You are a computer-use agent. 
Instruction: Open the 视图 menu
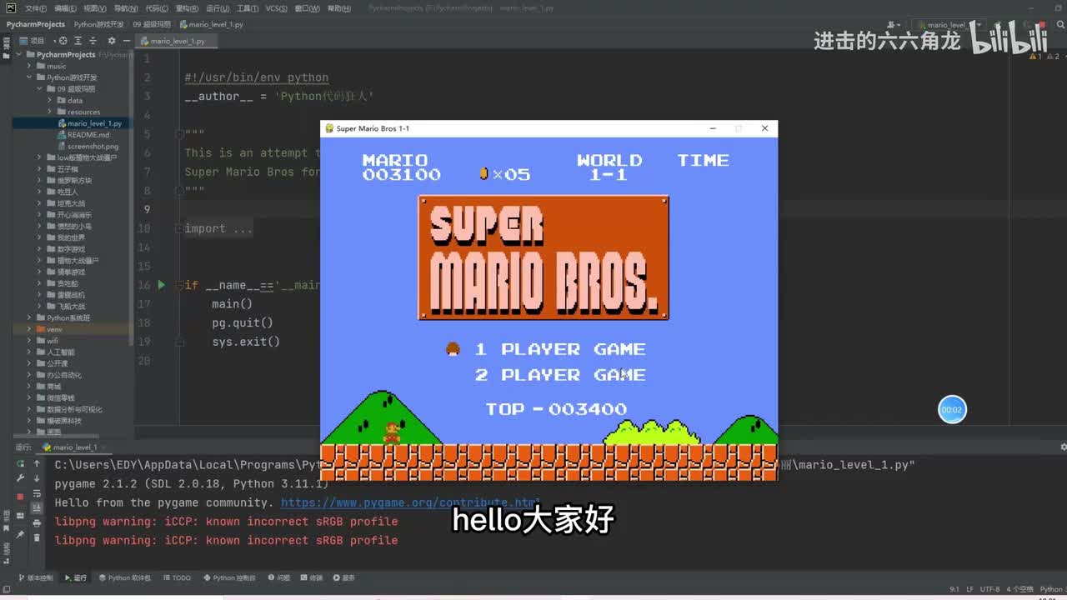pos(93,8)
